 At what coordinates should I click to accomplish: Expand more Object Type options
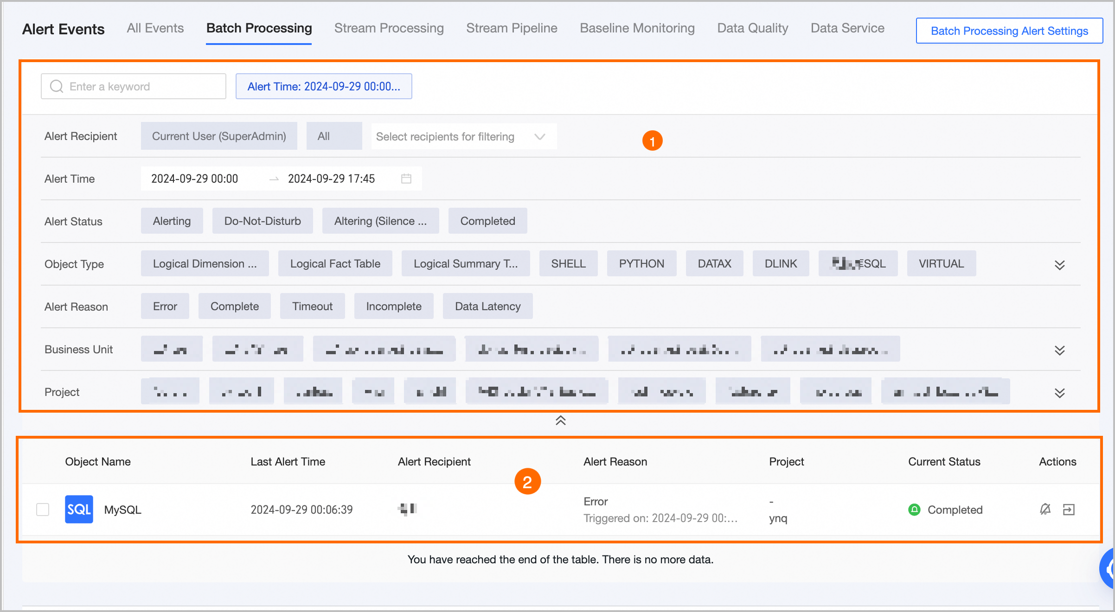[1059, 265]
